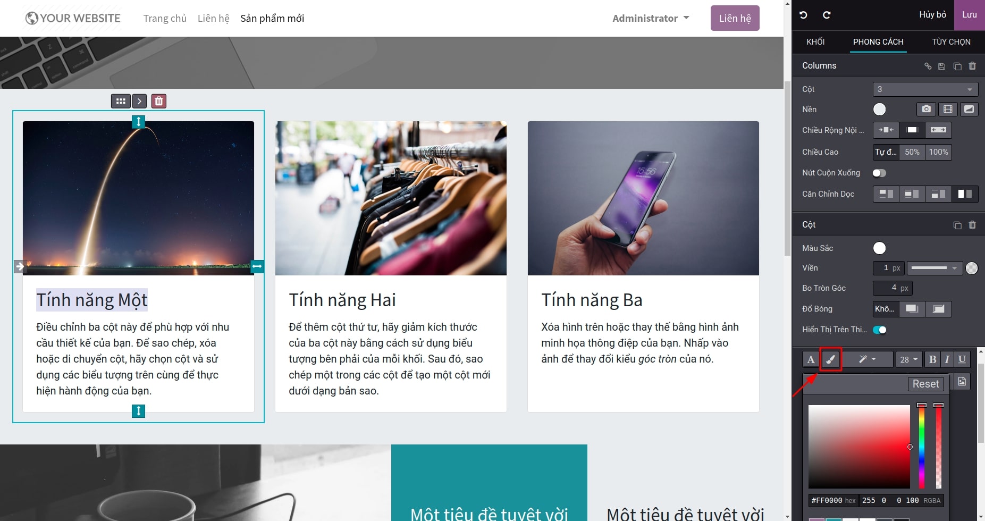Click the Columns save block icon
Image resolution: width=985 pixels, height=521 pixels.
tap(941, 66)
